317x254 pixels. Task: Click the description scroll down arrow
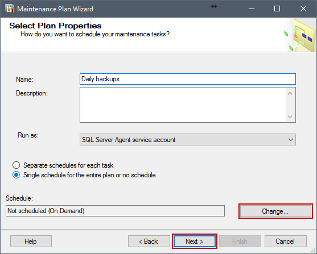coord(290,117)
